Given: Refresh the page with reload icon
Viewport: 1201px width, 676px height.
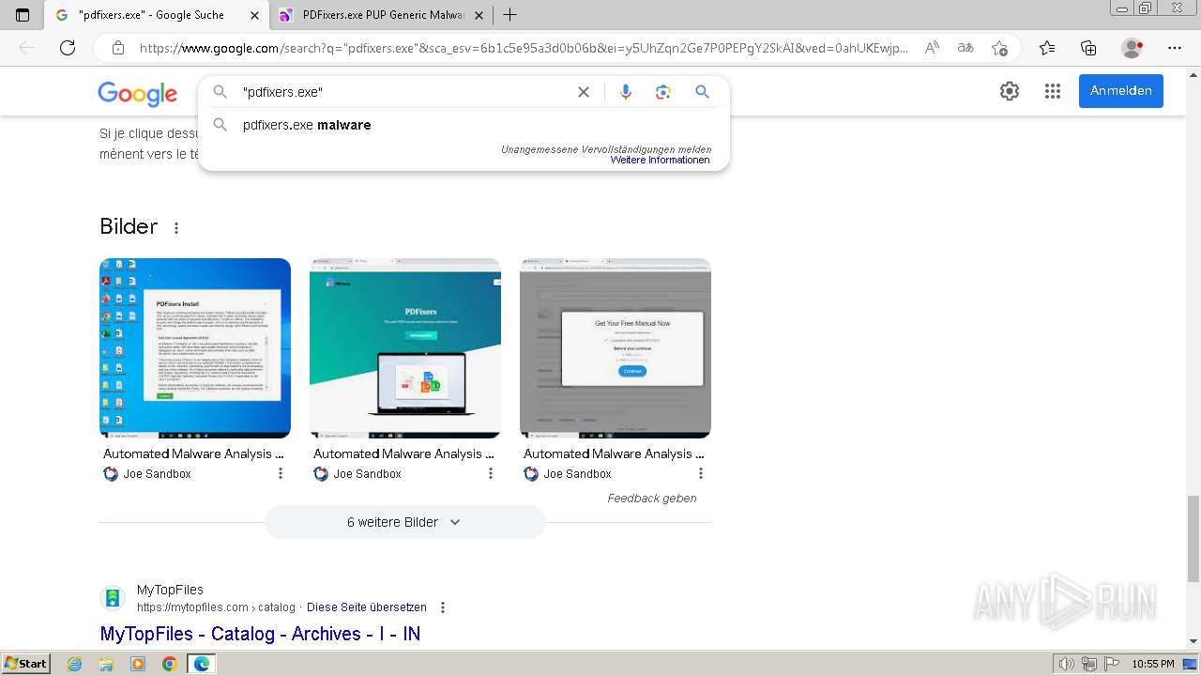Looking at the screenshot, I should [x=68, y=48].
